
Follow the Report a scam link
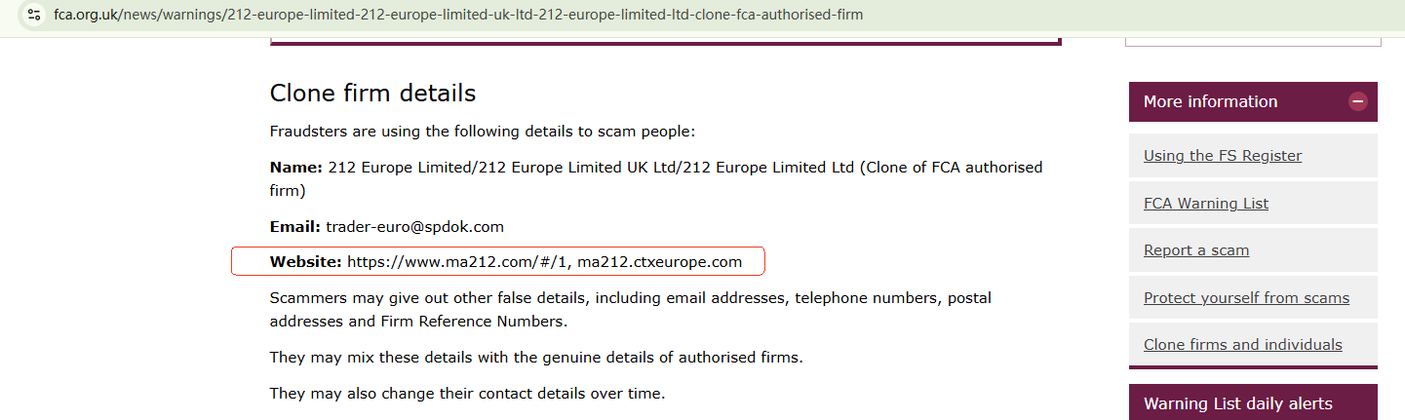[x=1195, y=250]
